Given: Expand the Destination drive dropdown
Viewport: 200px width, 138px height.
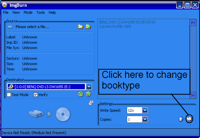Looking at the screenshot, I should pos(89,87).
